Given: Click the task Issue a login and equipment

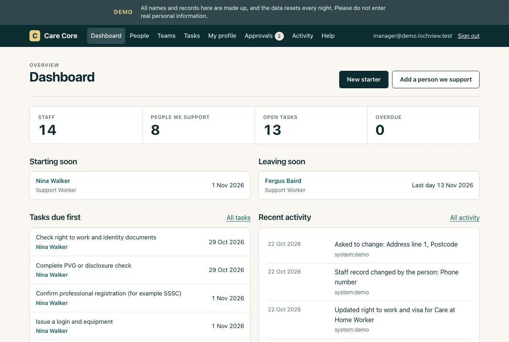Looking at the screenshot, I should pyautogui.click(x=74, y=322).
